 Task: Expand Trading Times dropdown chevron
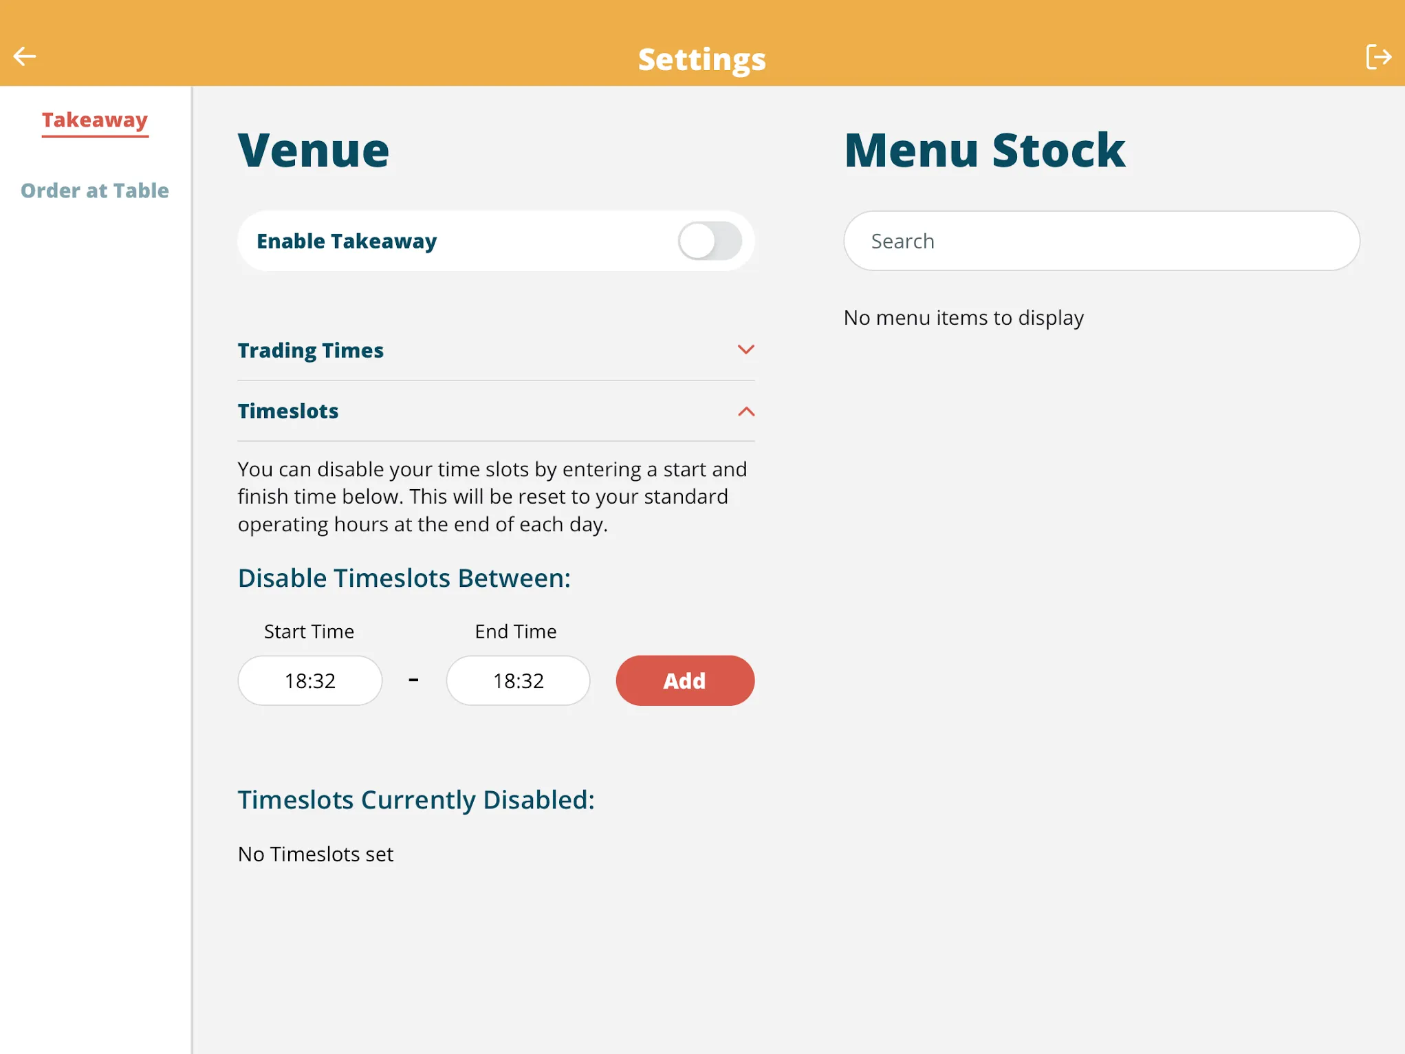pyautogui.click(x=745, y=350)
